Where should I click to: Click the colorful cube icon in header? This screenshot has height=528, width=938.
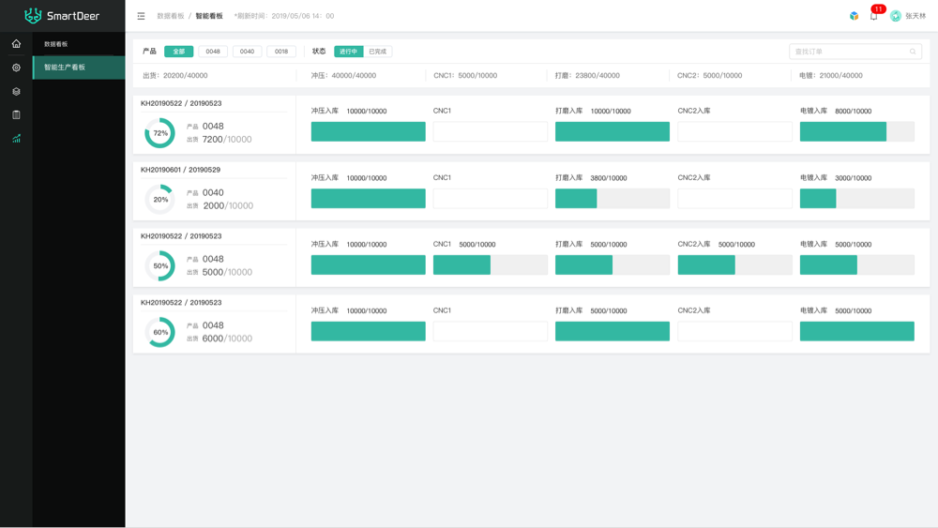coord(854,16)
